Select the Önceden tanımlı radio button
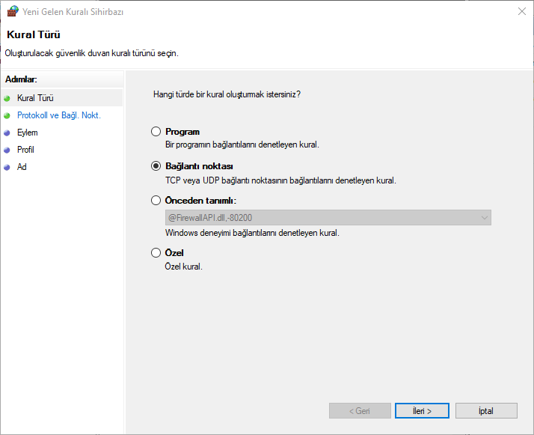This screenshot has width=534, height=435. click(x=156, y=201)
